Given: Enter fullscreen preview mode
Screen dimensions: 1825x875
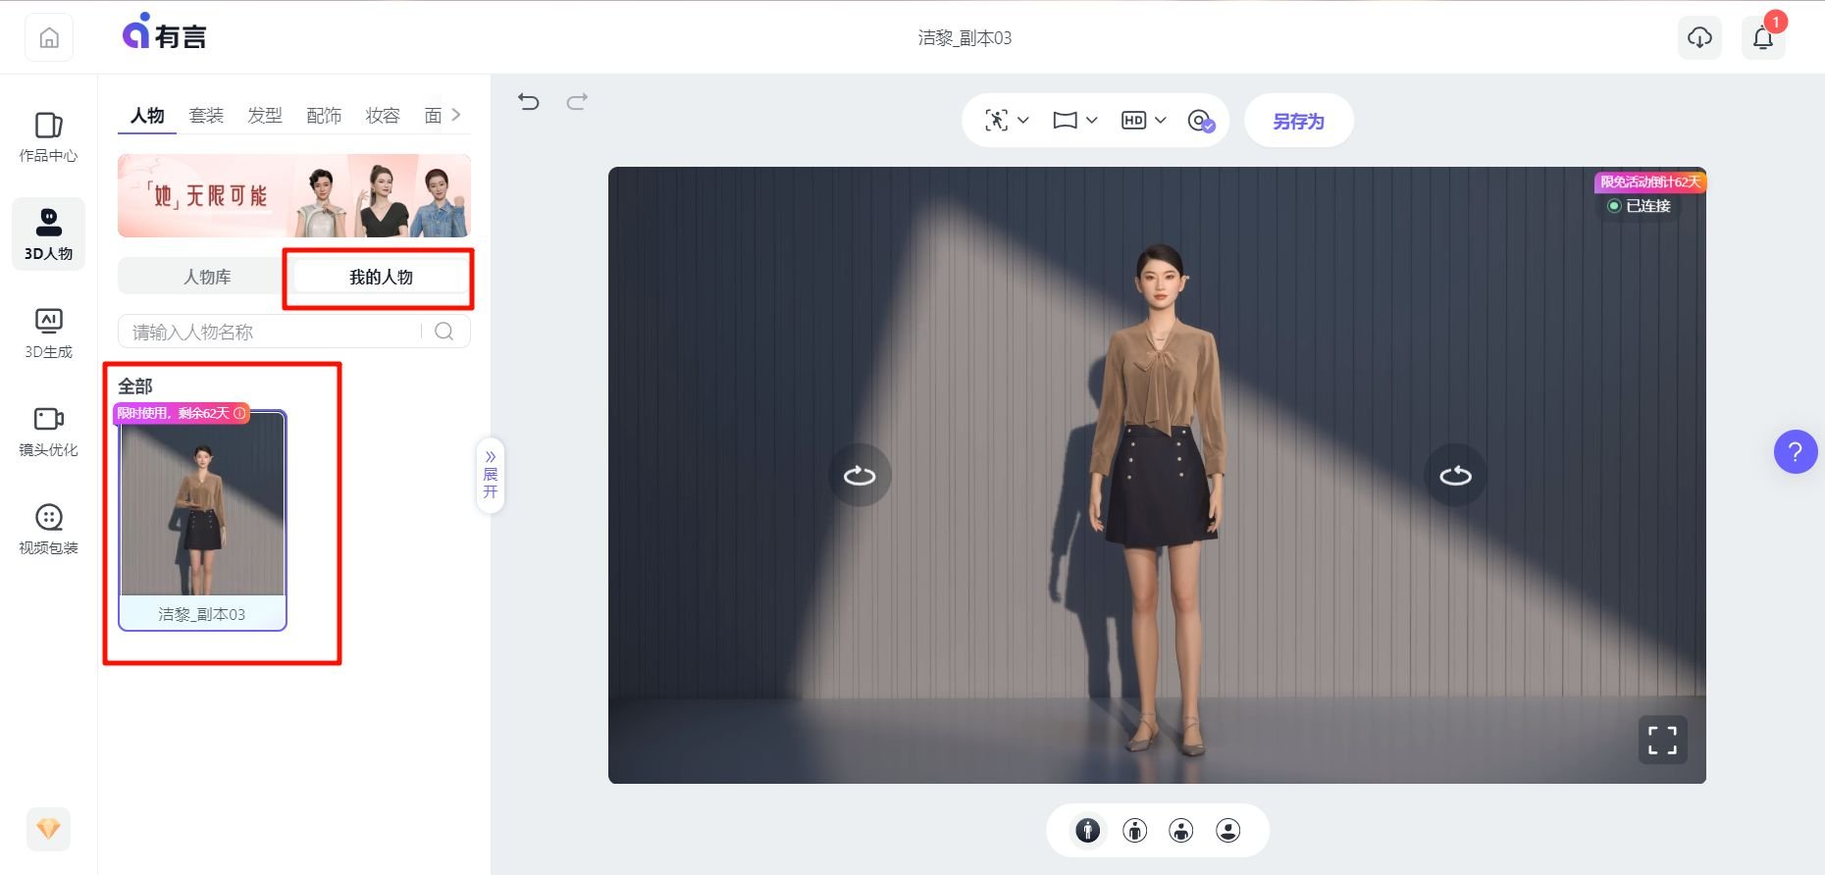Looking at the screenshot, I should pos(1662,741).
